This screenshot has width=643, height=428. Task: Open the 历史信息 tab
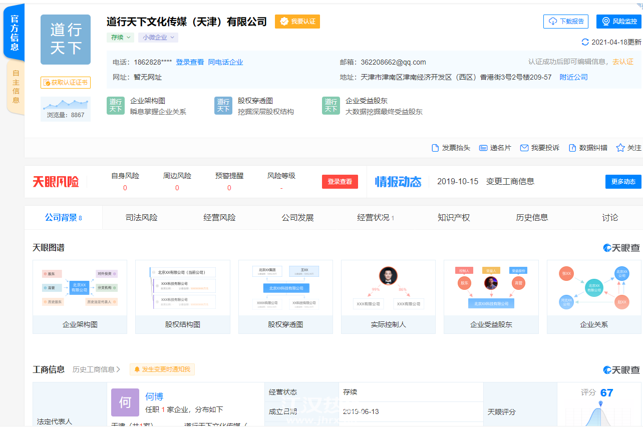[532, 218]
